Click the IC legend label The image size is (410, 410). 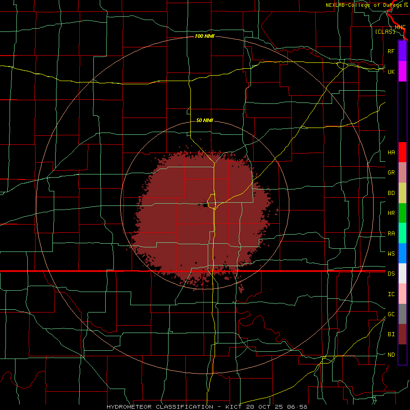click(391, 294)
